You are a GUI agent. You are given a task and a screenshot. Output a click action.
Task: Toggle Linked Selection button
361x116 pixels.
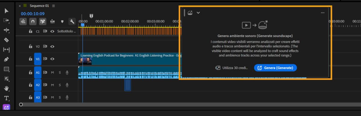[x=42, y=22]
